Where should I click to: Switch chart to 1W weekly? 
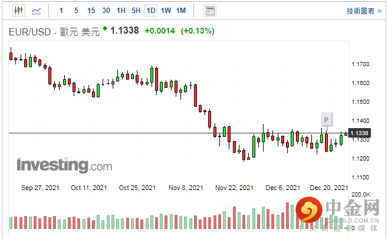tap(166, 11)
